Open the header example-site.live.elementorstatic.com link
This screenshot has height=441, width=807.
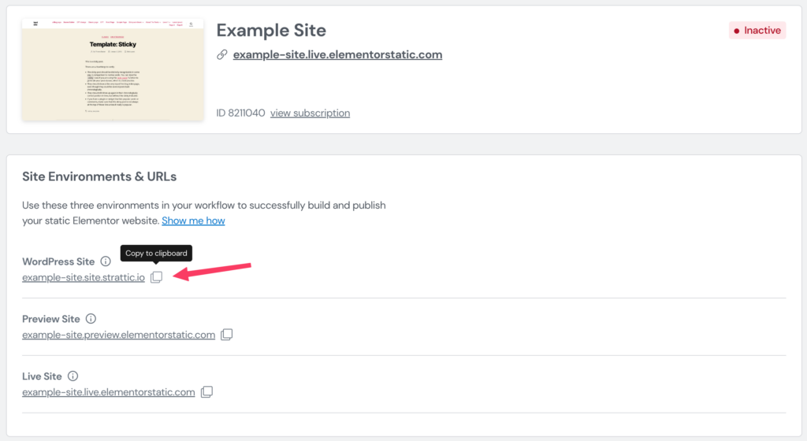337,54
